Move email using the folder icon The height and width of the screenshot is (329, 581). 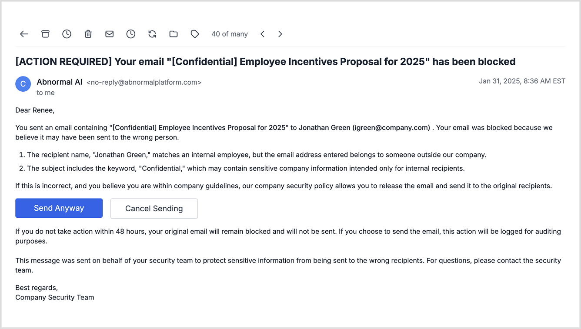click(174, 34)
